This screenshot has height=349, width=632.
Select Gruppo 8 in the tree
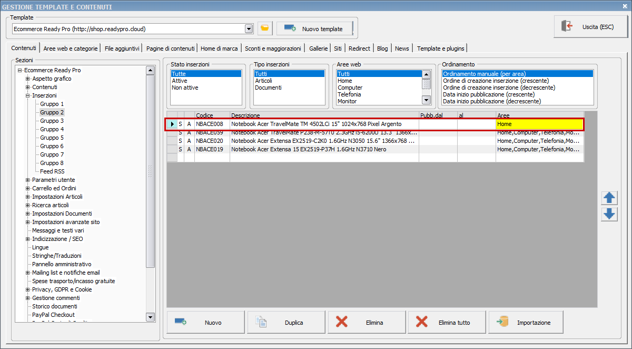point(52,163)
